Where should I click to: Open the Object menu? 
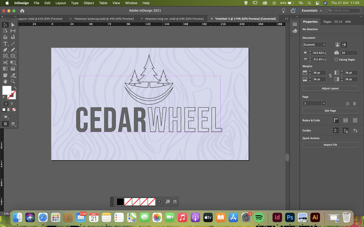[x=89, y=3]
